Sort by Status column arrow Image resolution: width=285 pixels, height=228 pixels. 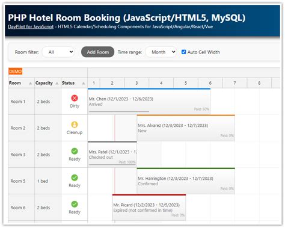(84, 83)
